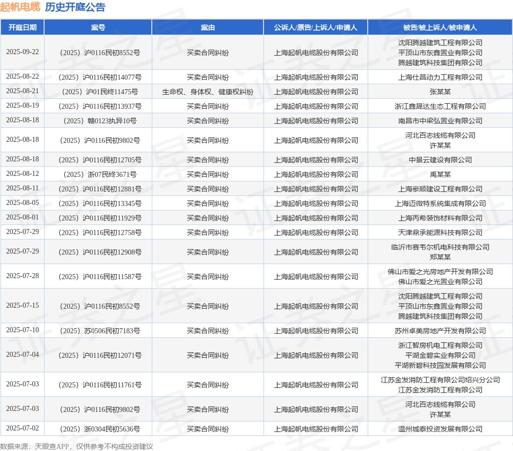Click the date 2025-08-05
Viewport: 513px width, 451px height.
tap(22, 203)
